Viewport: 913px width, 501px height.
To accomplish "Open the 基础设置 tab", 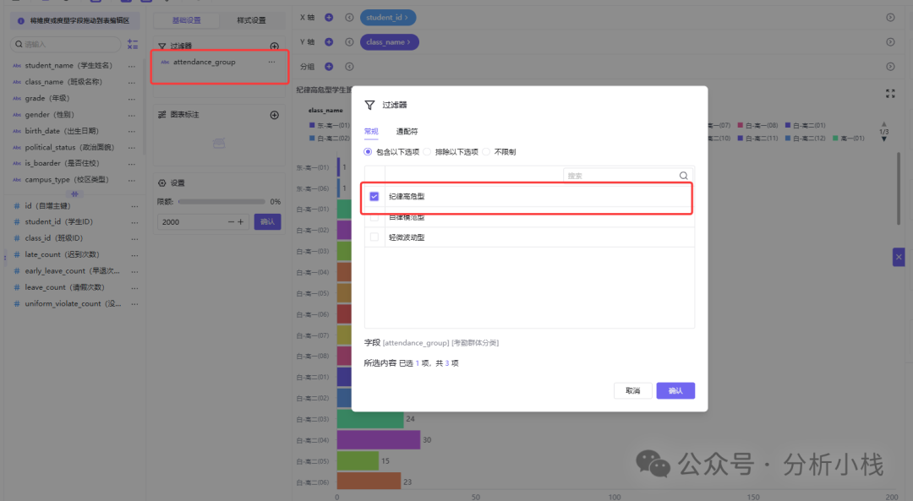I will click(186, 20).
